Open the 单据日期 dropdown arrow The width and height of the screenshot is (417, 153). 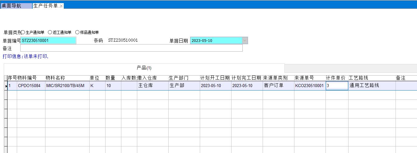point(245,40)
